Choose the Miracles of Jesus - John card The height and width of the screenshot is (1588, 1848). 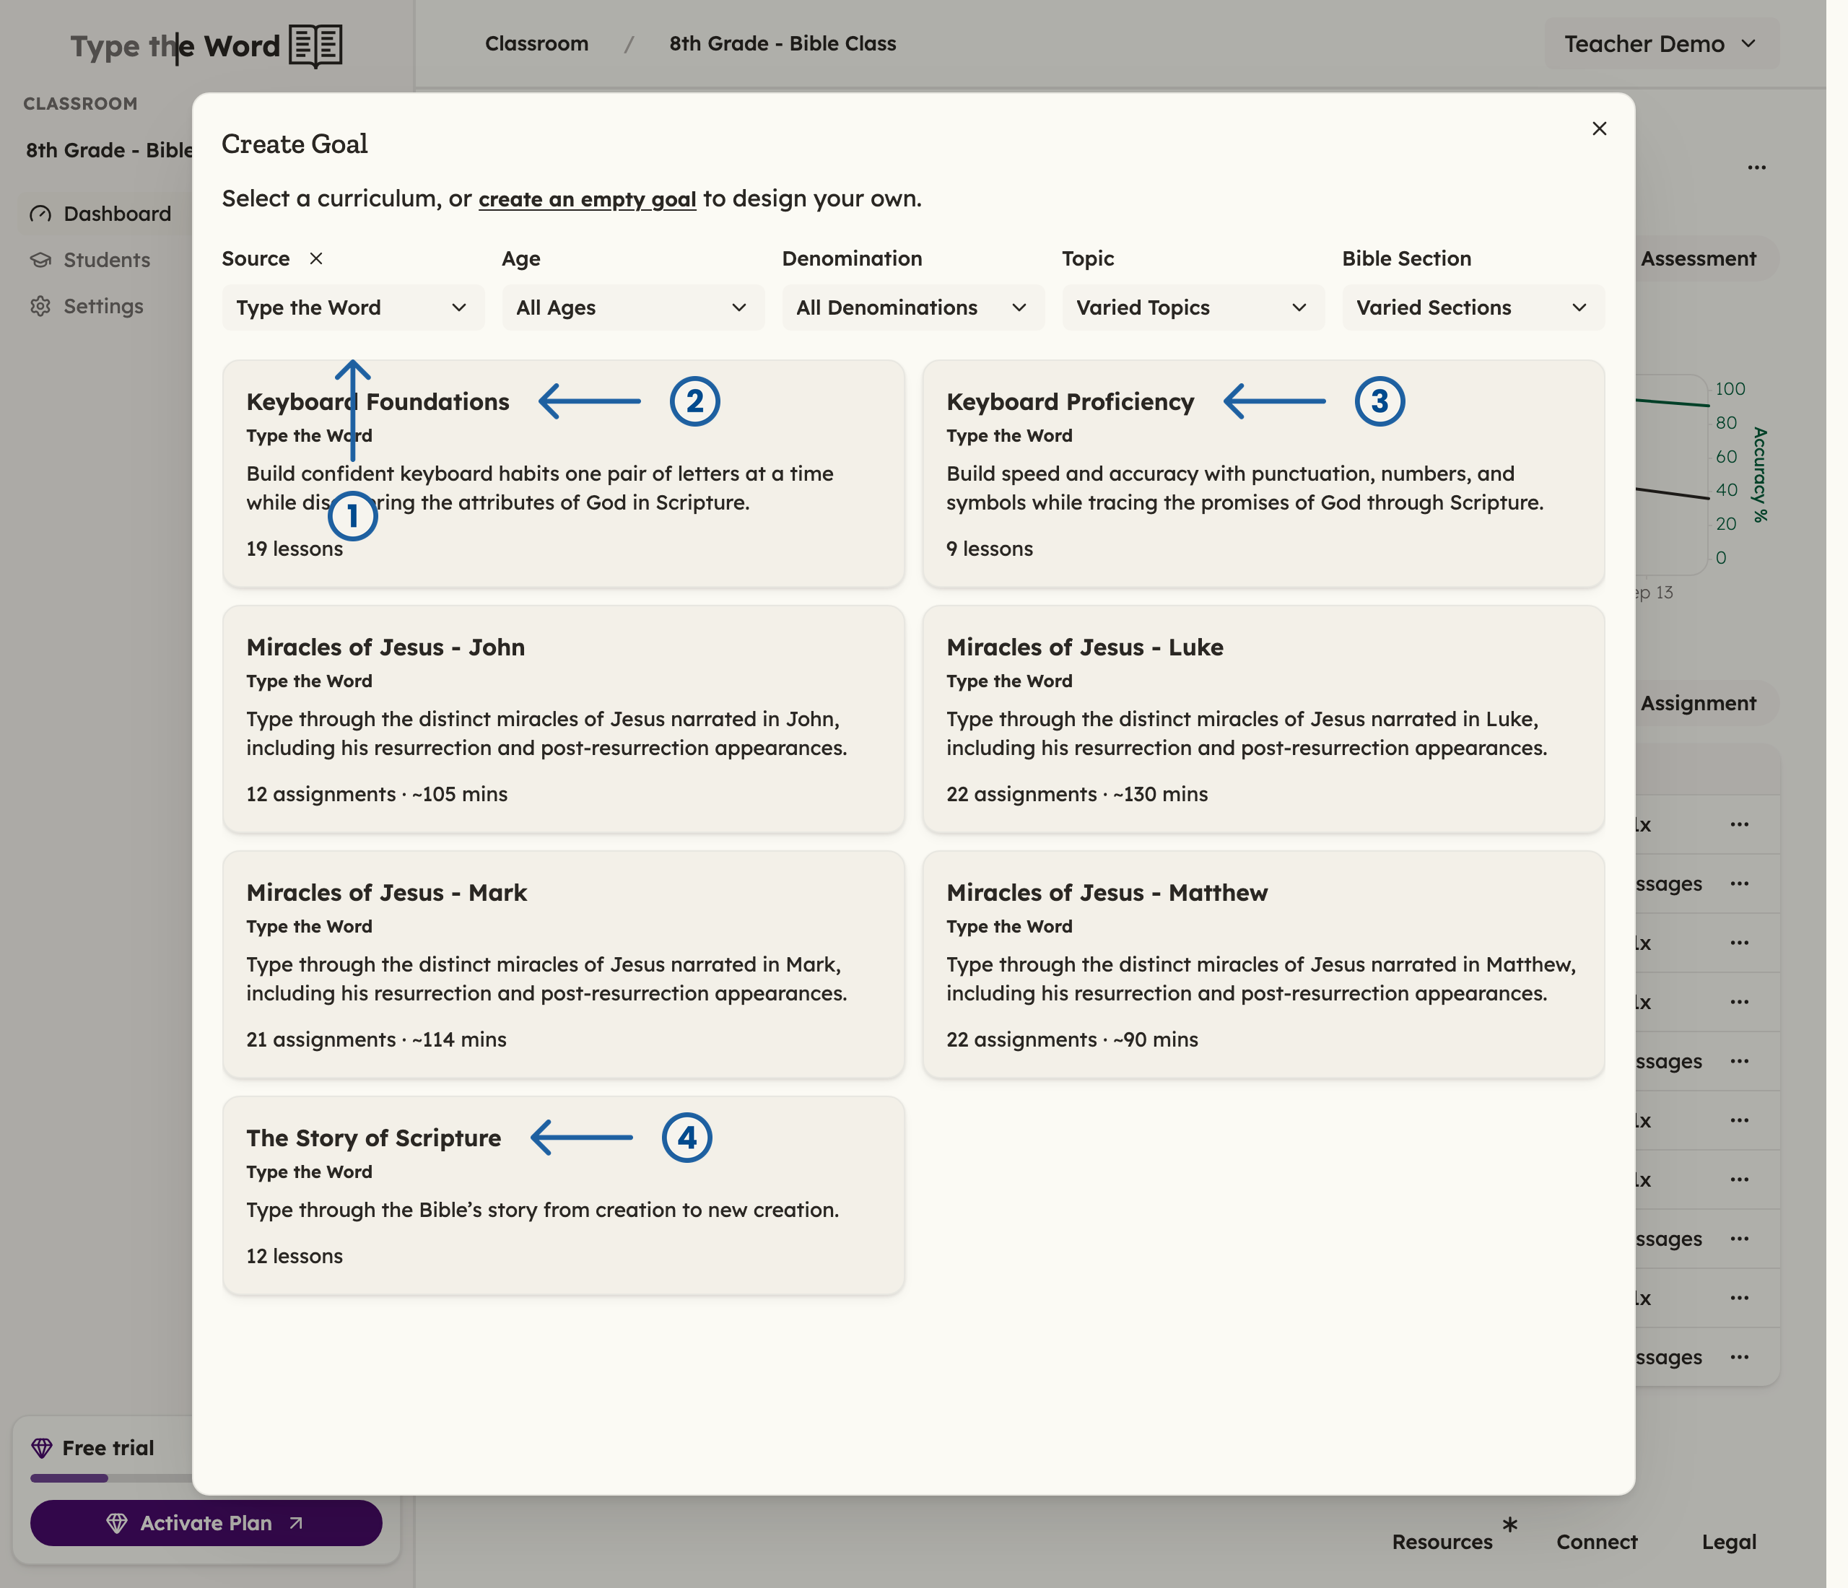[x=564, y=719]
